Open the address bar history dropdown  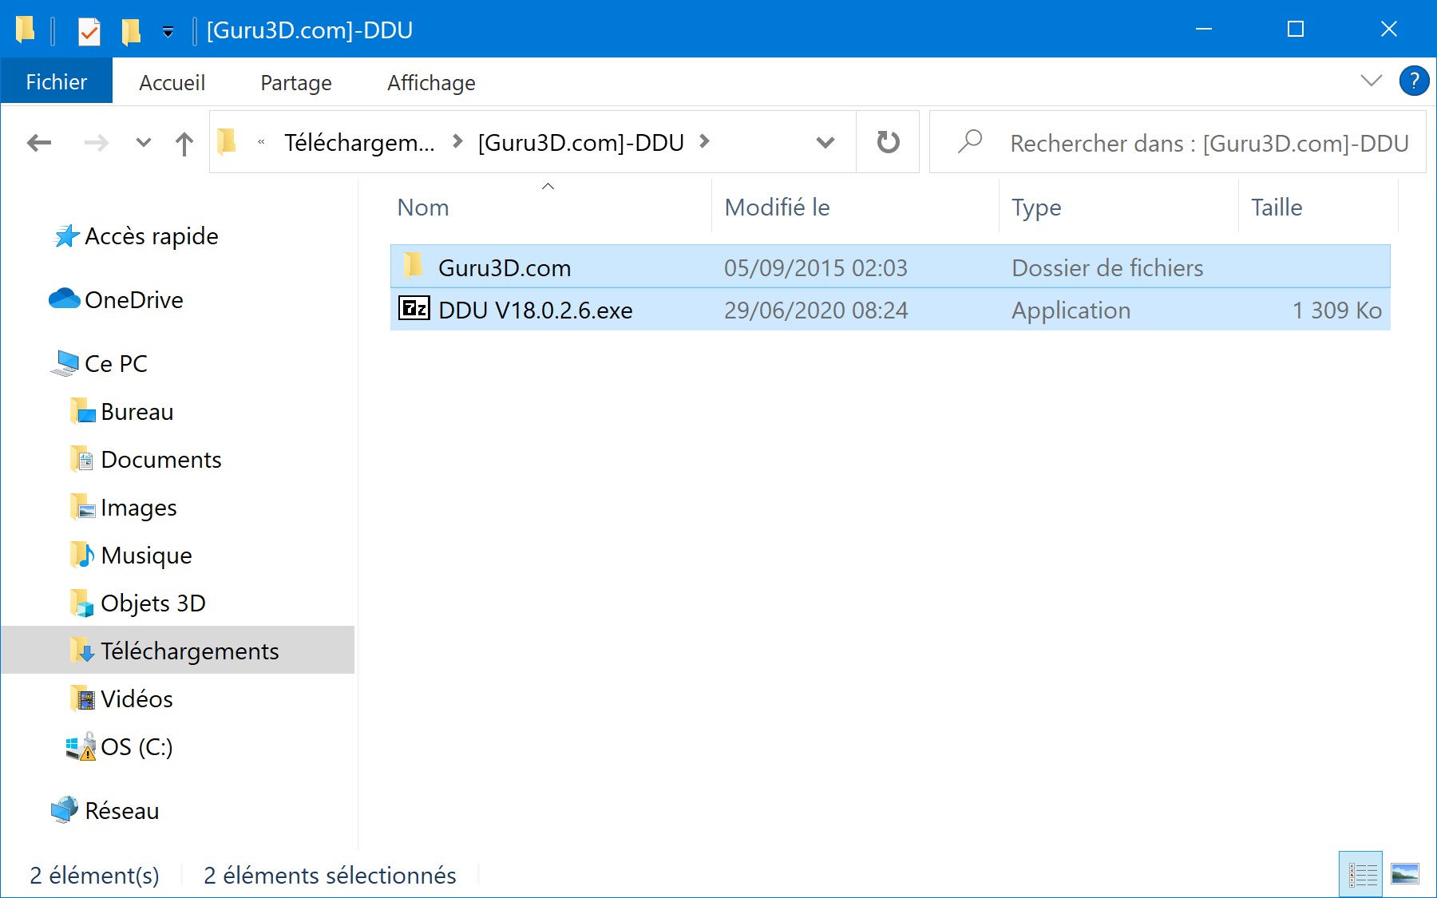point(825,143)
